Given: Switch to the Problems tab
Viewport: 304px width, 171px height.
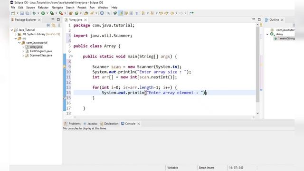Looking at the screenshot, I should tap(72, 123).
